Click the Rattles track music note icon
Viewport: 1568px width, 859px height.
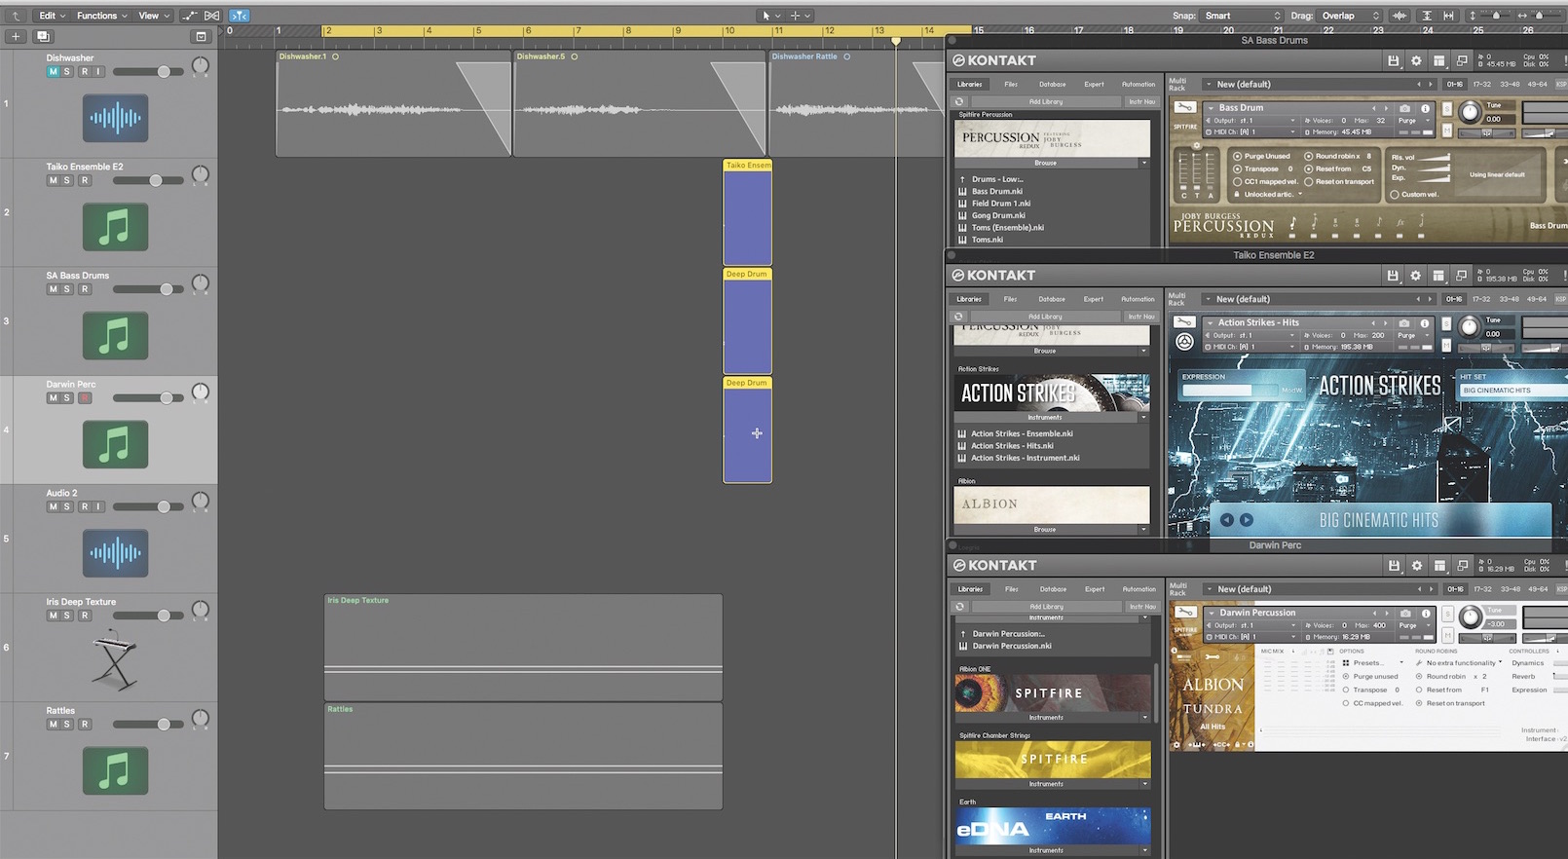[x=115, y=770]
